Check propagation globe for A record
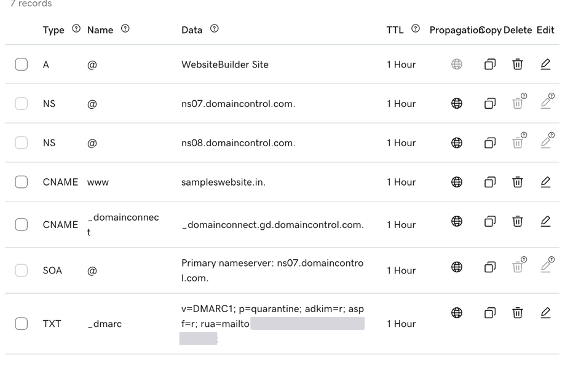The height and width of the screenshot is (365, 565). (457, 64)
